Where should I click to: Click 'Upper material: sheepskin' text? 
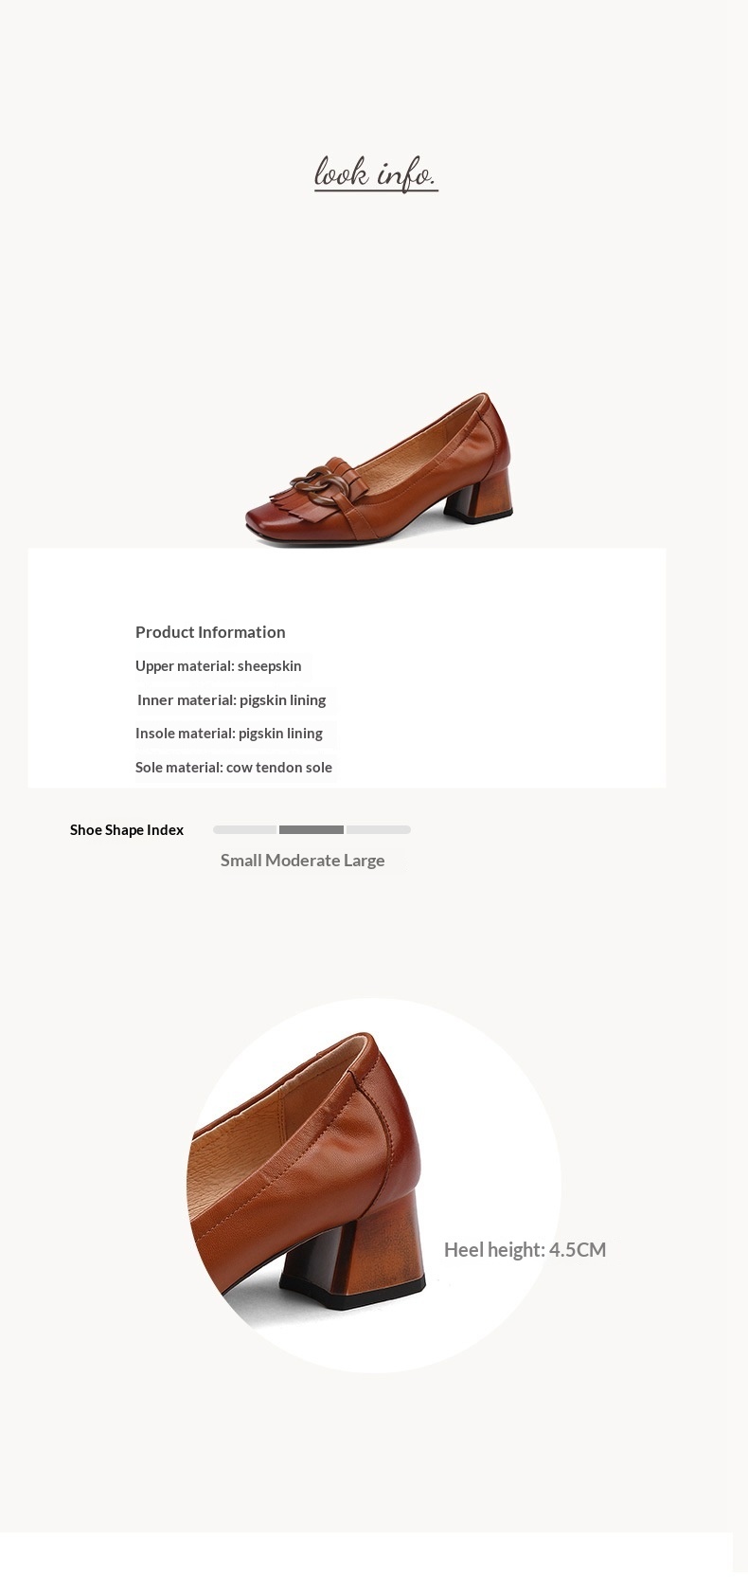pos(218,666)
